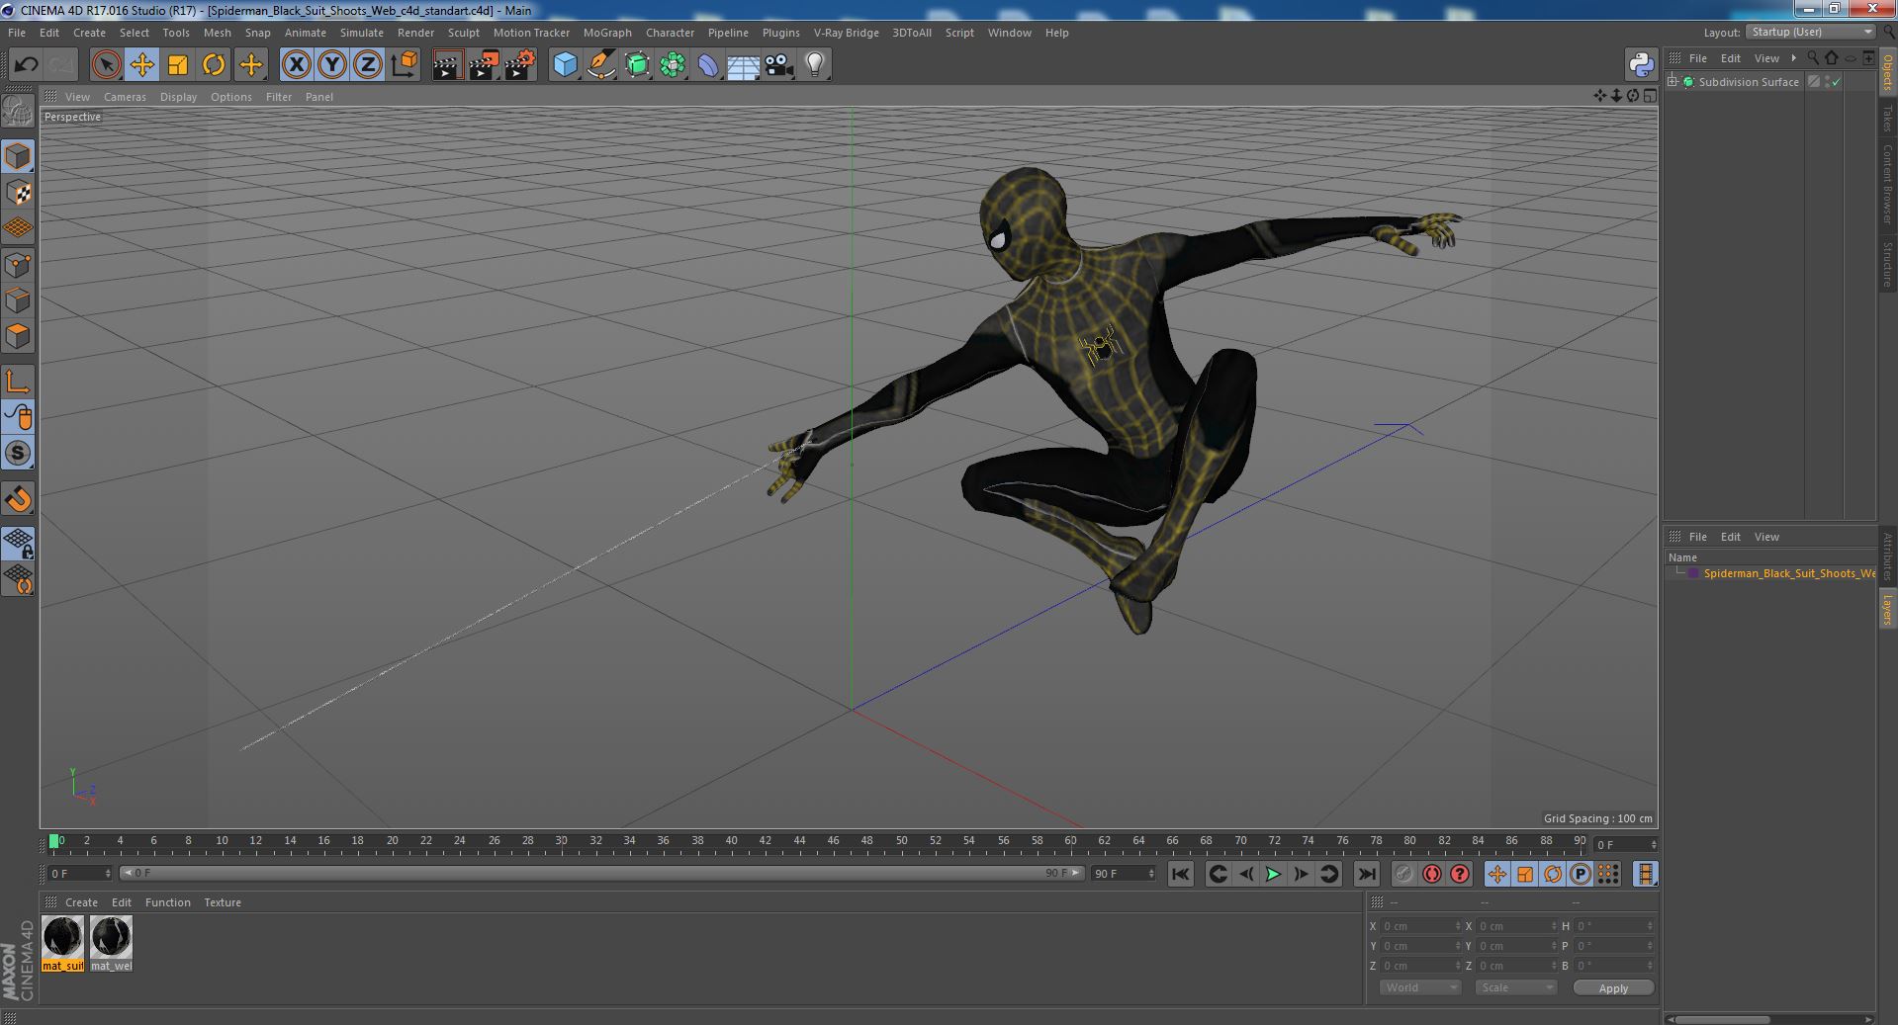
Task: Play the animation forward
Action: pos(1273,874)
